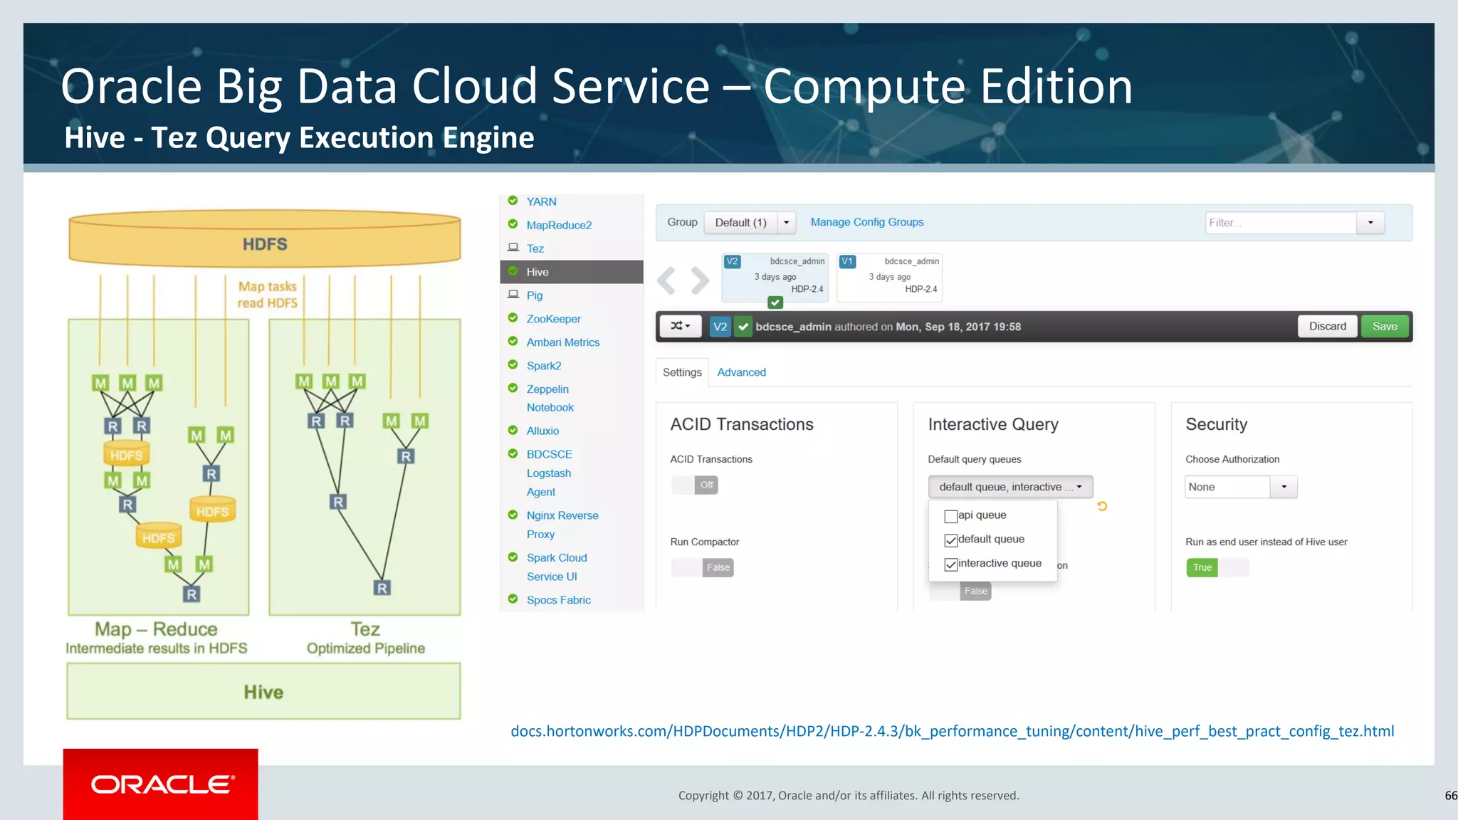Open the YARN service
This screenshot has height=820, width=1458.
click(542, 201)
